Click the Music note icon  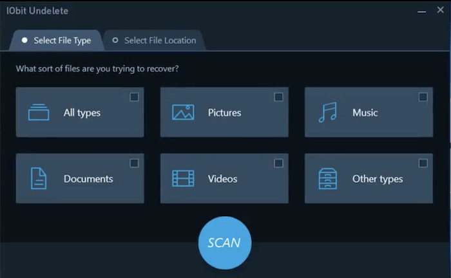(x=328, y=112)
